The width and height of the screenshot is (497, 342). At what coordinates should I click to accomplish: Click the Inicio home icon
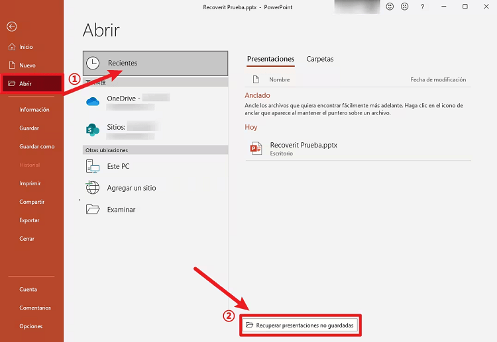(12, 47)
